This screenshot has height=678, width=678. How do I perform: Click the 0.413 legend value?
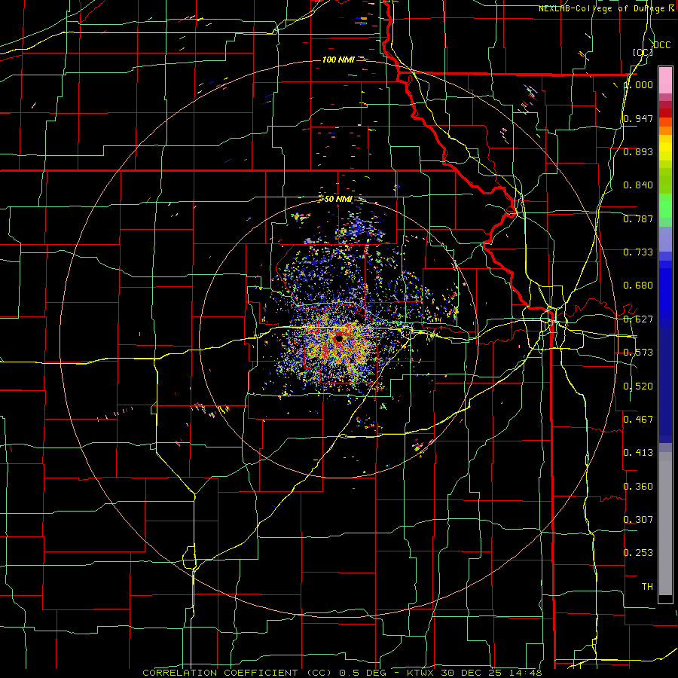(638, 453)
